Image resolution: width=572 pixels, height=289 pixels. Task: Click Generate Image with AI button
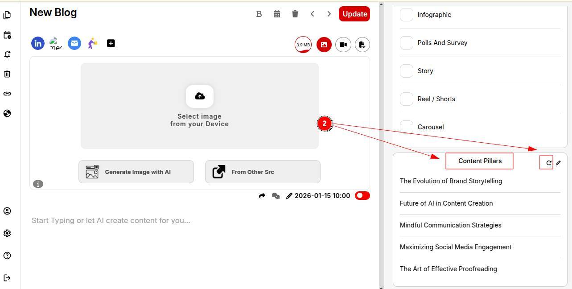tap(136, 172)
